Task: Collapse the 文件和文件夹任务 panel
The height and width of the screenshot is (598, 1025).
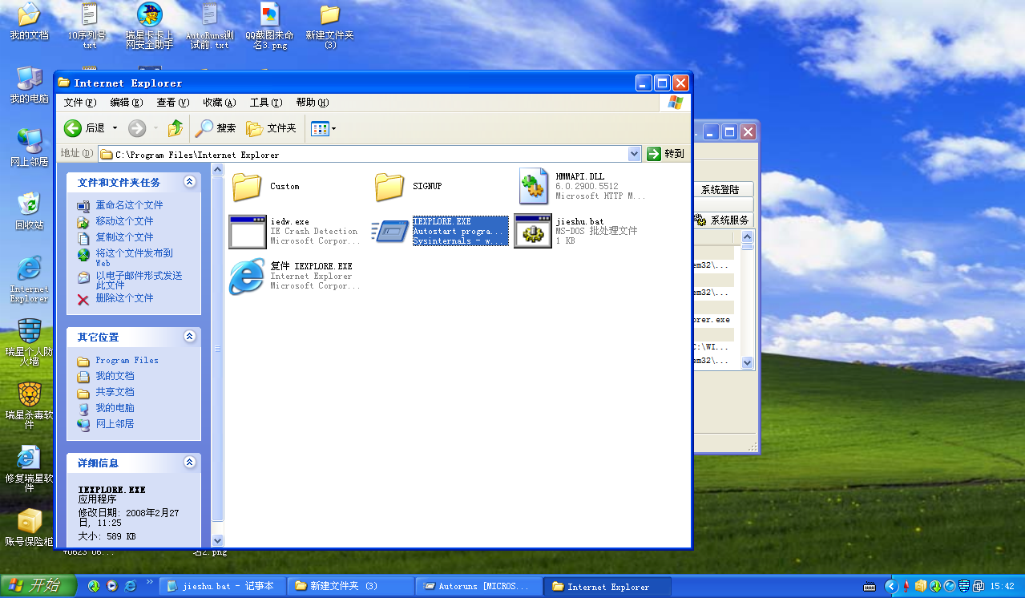Action: (x=190, y=182)
